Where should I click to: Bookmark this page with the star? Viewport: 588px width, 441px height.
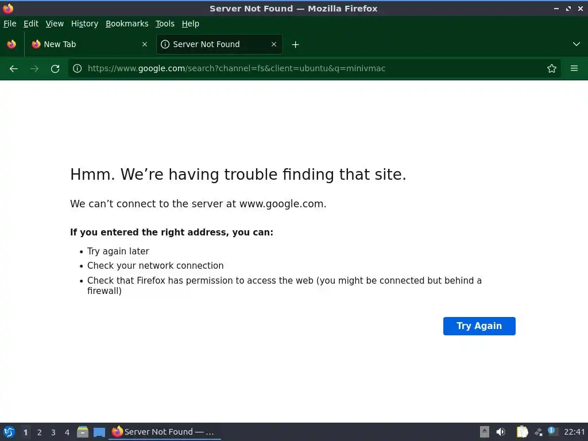pyautogui.click(x=552, y=68)
